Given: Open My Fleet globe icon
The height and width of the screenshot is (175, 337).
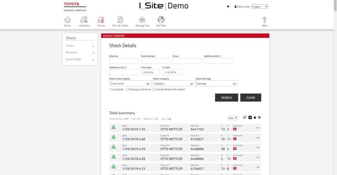Looking at the screenshot, I should click(161, 21).
